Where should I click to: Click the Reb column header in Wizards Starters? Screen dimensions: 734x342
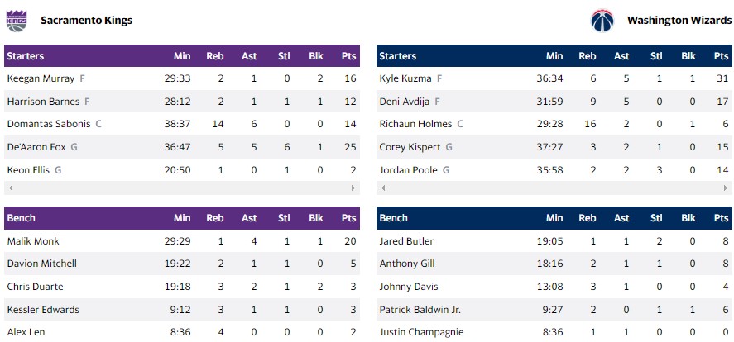point(587,56)
